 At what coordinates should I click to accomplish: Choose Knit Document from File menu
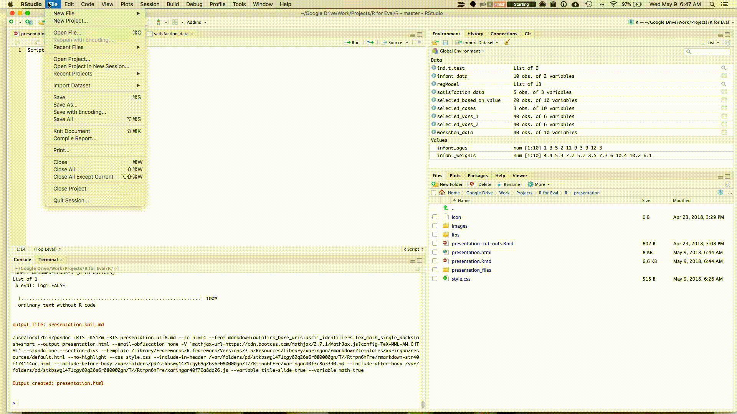(71, 131)
